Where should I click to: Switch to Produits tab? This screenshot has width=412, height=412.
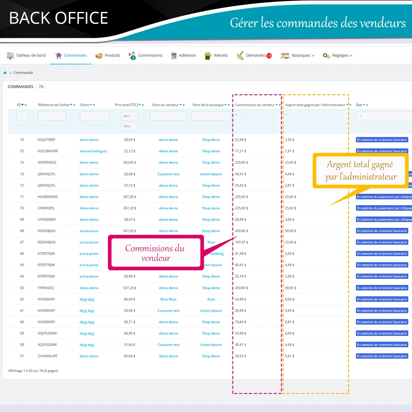[x=108, y=56]
